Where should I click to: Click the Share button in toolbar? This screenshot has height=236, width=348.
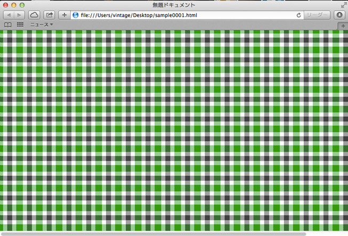point(49,15)
